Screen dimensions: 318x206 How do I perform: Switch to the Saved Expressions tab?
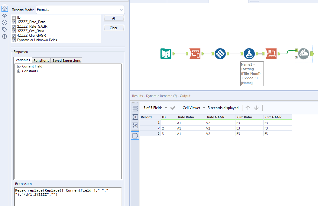point(66,60)
